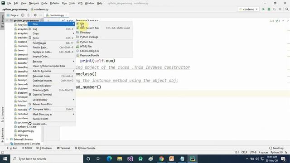Open the Copy submenu
The width and height of the screenshot is (290, 163).
[52, 34]
